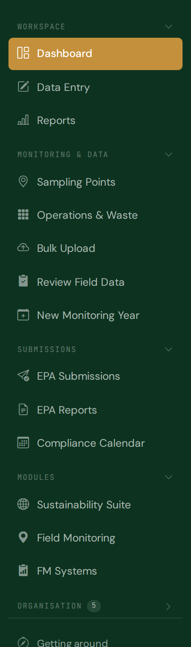This screenshot has height=647, width=191.
Task: Click the MODULES section heading
Action: pyautogui.click(x=36, y=477)
